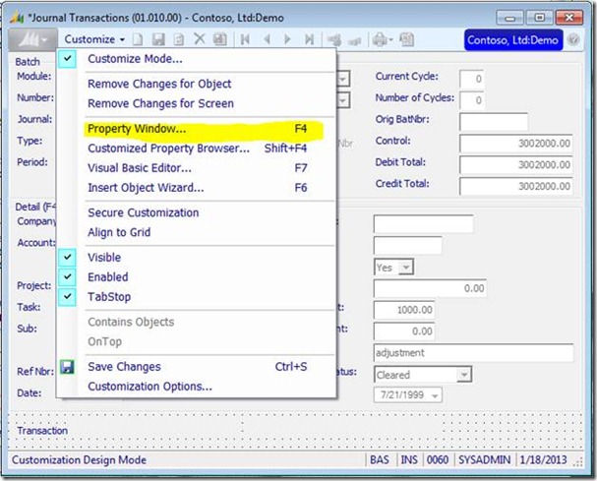The height and width of the screenshot is (481, 597).
Task: Open the 7/21/1999 date picker
Action: click(435, 395)
